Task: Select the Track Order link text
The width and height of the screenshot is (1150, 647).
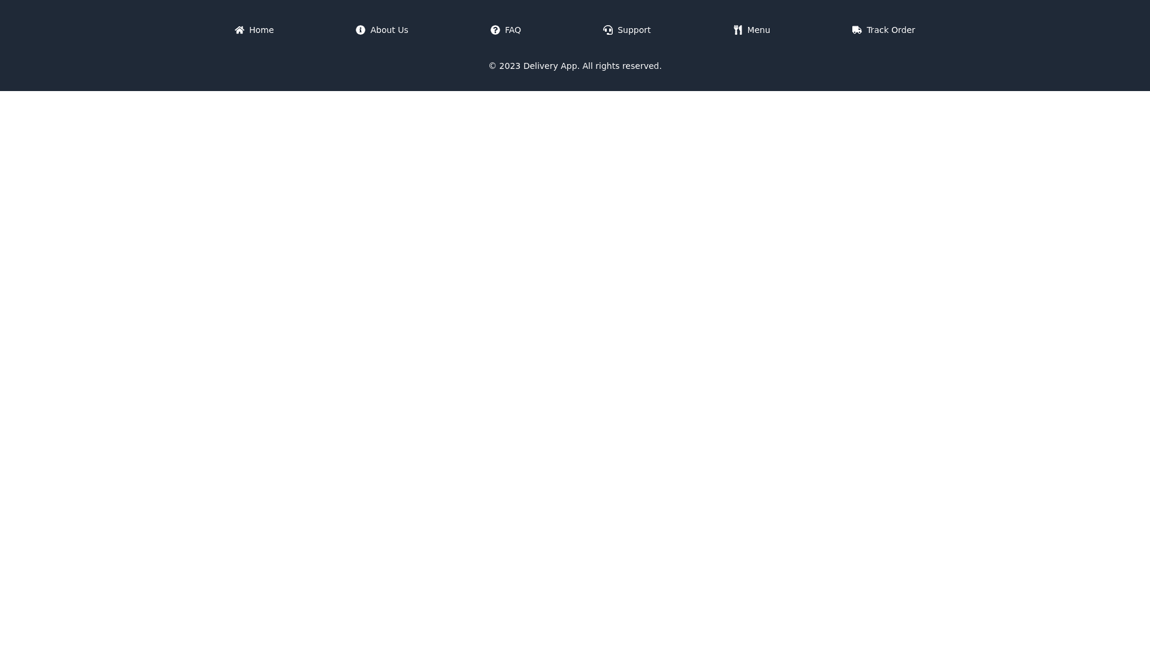Action: [891, 30]
